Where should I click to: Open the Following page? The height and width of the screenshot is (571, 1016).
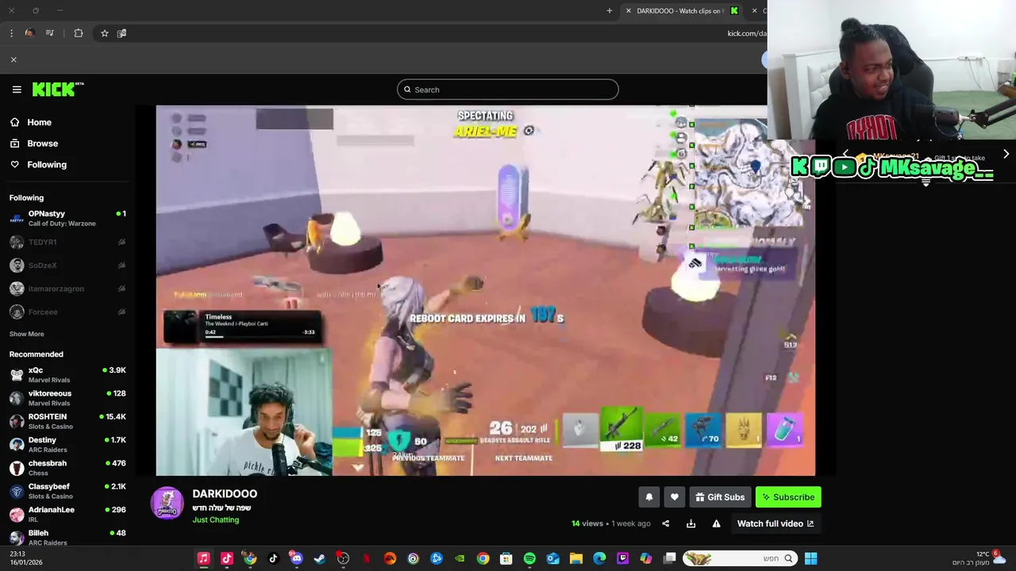point(39,164)
